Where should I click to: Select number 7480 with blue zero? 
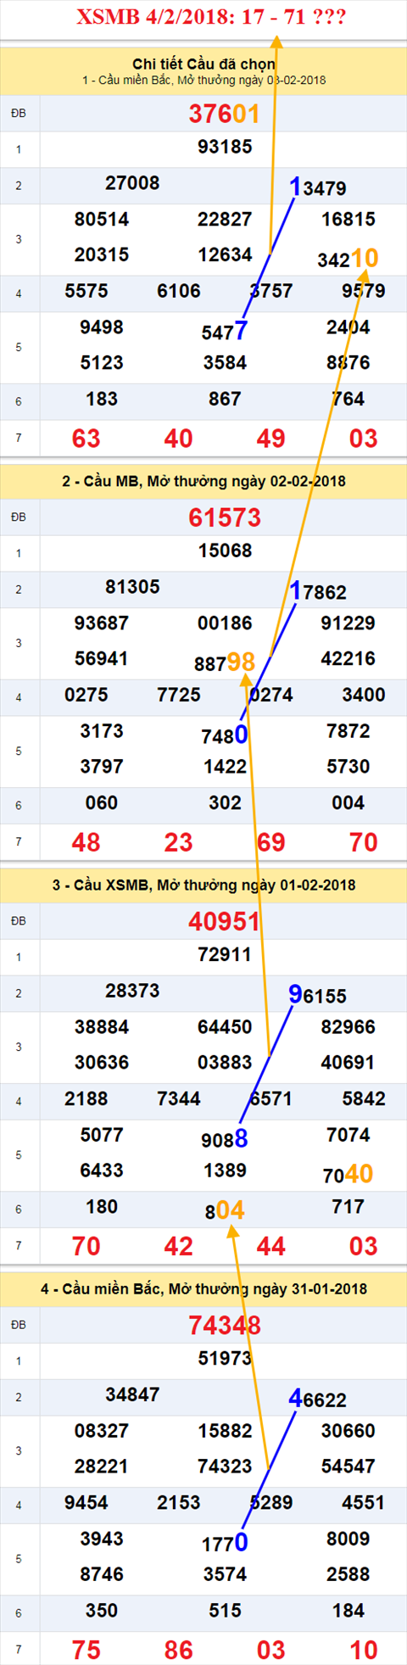(x=225, y=735)
